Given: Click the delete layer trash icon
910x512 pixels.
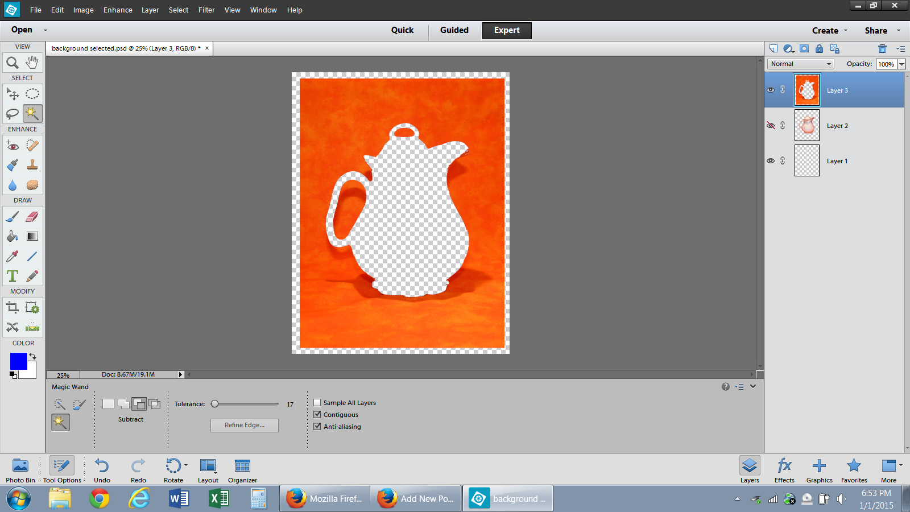Looking at the screenshot, I should [x=882, y=49].
